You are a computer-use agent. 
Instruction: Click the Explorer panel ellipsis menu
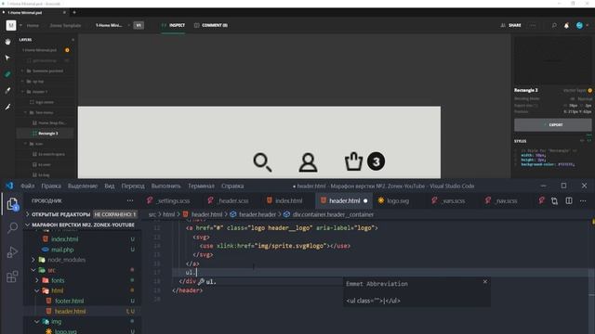[130, 200]
